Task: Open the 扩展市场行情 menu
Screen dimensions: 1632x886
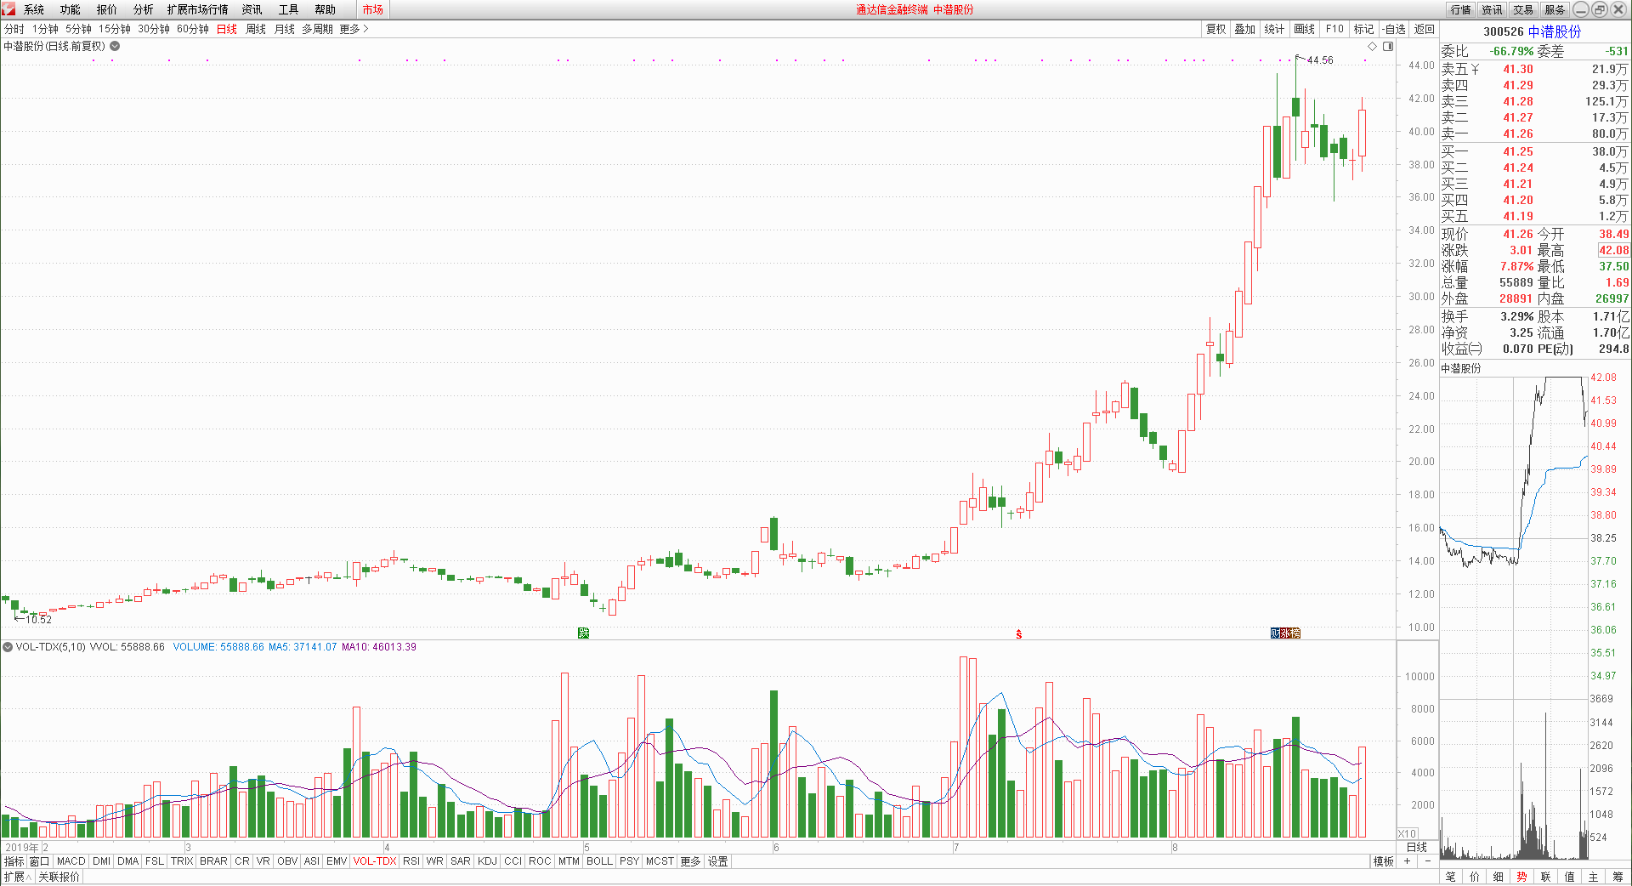Action: 198,9
